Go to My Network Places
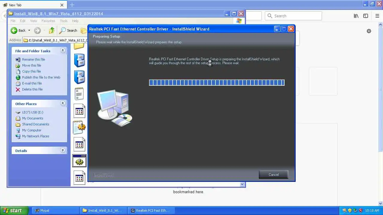Screen dimensions: 383x215 click(x=36, y=136)
